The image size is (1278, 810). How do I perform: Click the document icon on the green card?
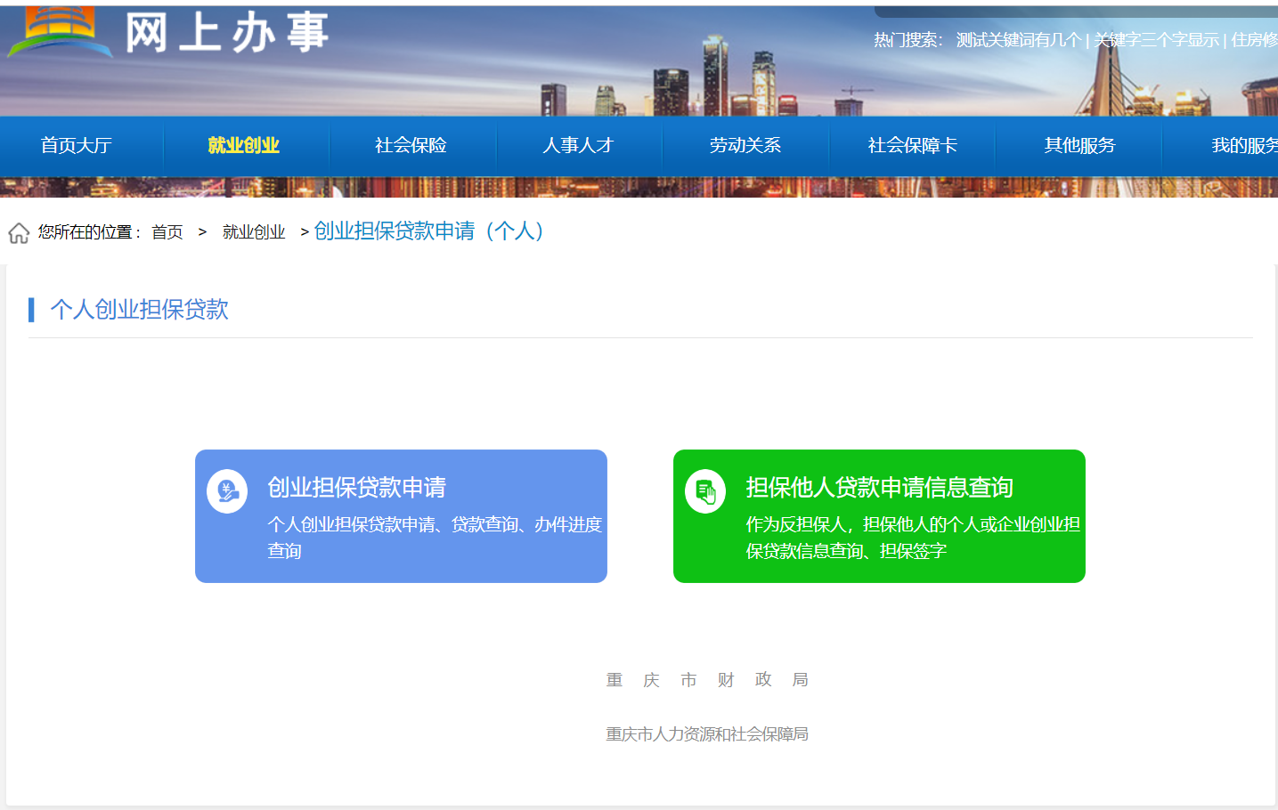tap(705, 490)
